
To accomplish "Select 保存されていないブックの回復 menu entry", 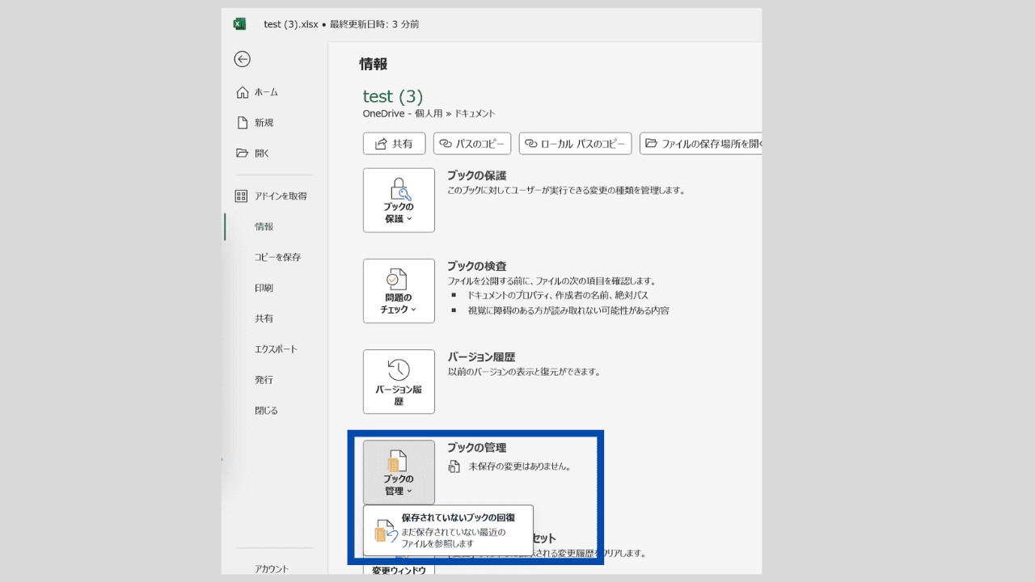I will (x=448, y=530).
